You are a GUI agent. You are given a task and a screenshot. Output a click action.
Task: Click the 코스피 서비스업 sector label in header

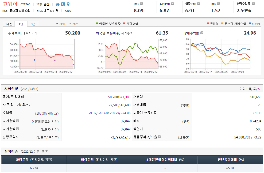pos(20,11)
